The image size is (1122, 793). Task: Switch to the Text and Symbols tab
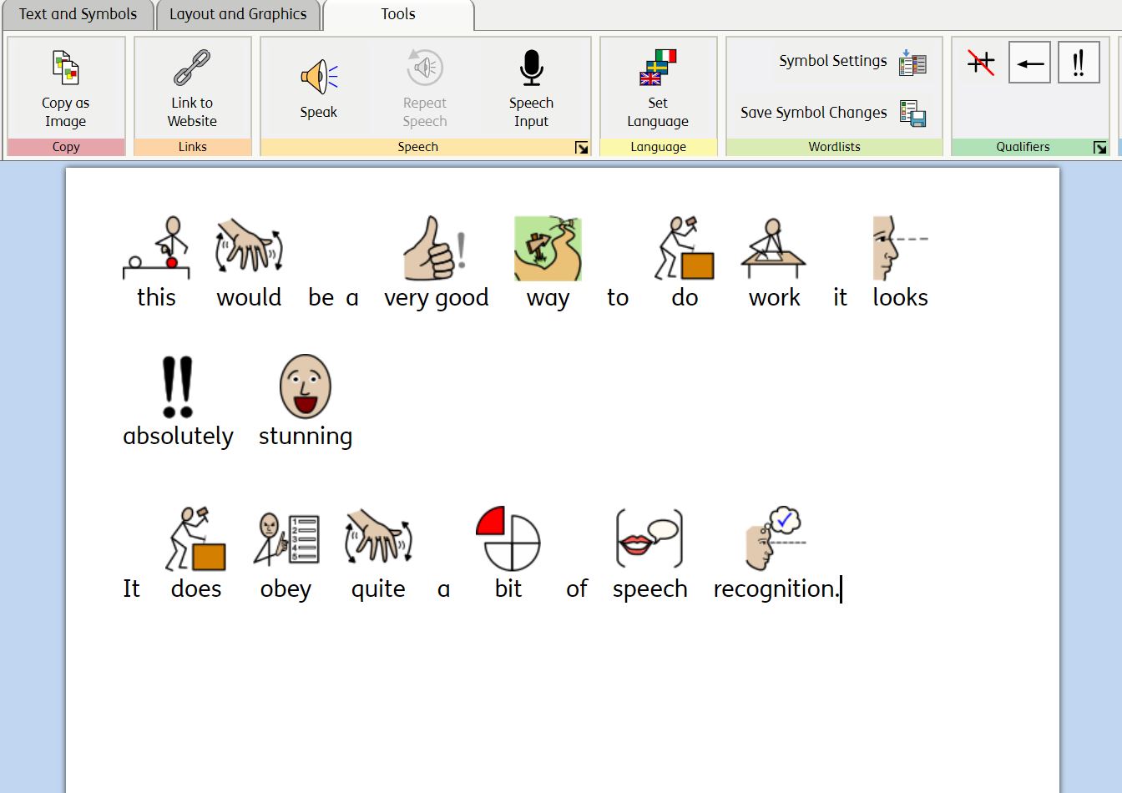click(77, 13)
